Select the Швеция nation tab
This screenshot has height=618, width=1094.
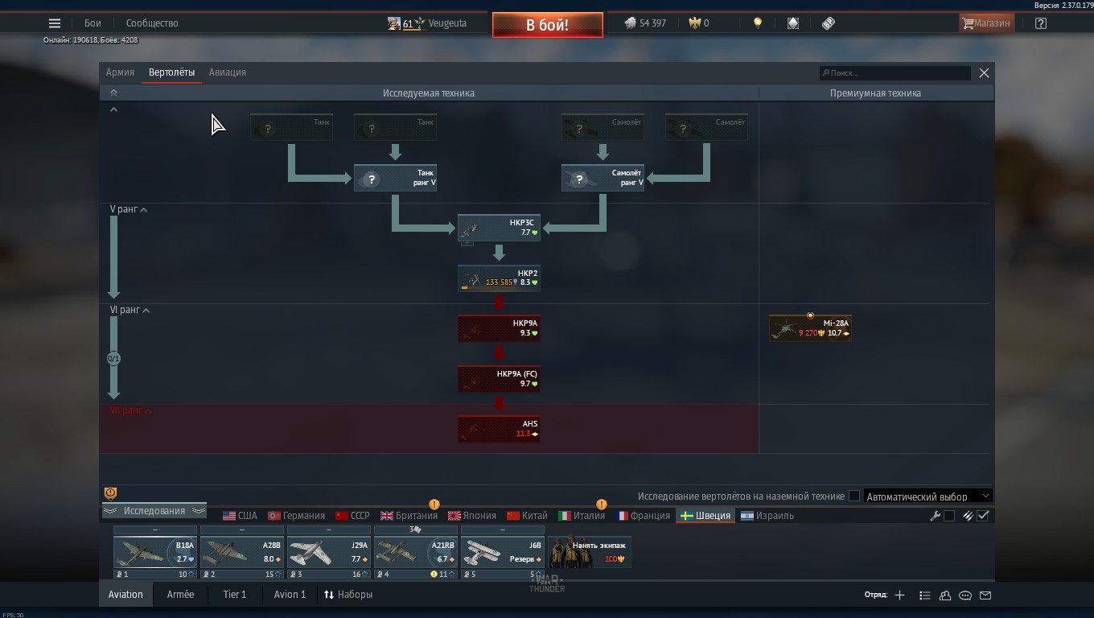coord(705,516)
